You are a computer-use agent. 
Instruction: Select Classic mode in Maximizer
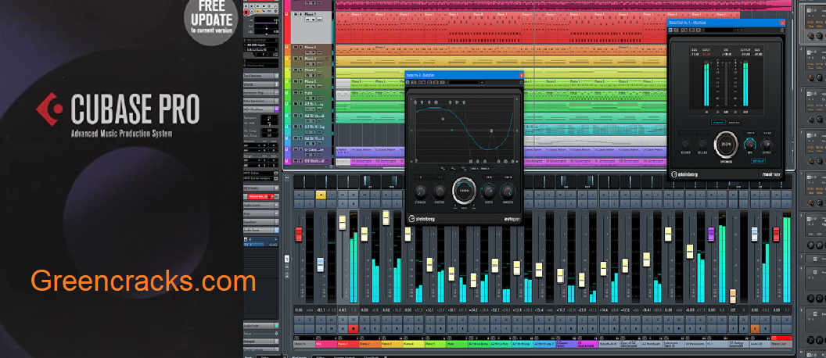click(x=719, y=122)
